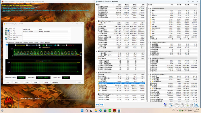
Task: Switch to the Temperatures tab
Action: pyautogui.click(x=10, y=42)
